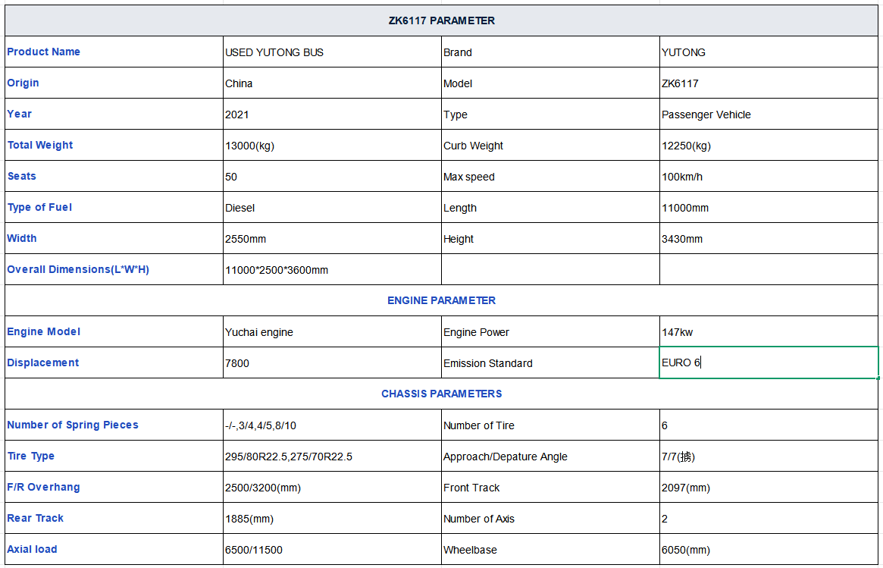The height and width of the screenshot is (568, 883).
Task: Select the Axial load label cell
Action: (x=114, y=549)
